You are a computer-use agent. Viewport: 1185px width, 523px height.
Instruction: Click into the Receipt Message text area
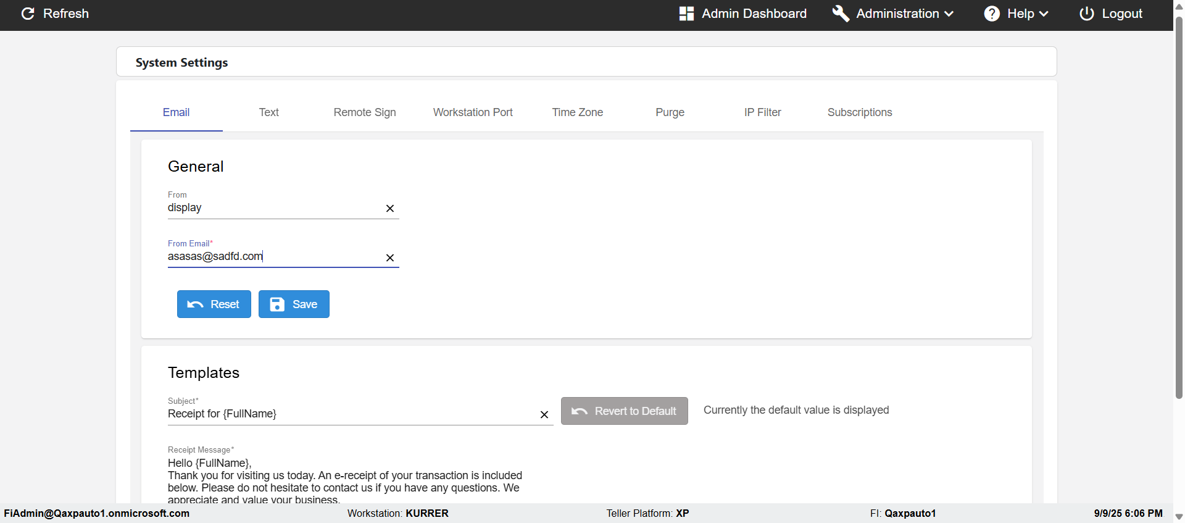(x=346, y=482)
